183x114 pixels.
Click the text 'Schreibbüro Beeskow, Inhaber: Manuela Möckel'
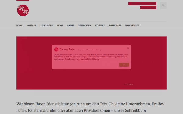coord(73,54)
